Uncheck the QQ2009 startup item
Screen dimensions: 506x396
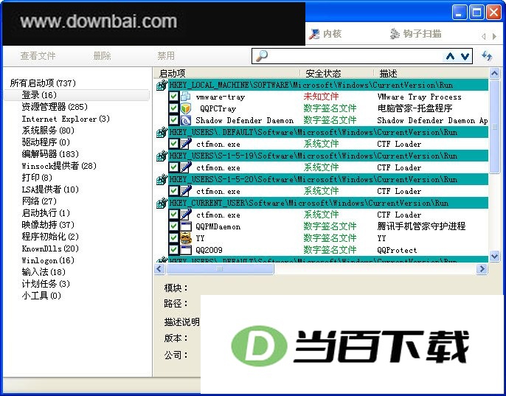tap(173, 250)
